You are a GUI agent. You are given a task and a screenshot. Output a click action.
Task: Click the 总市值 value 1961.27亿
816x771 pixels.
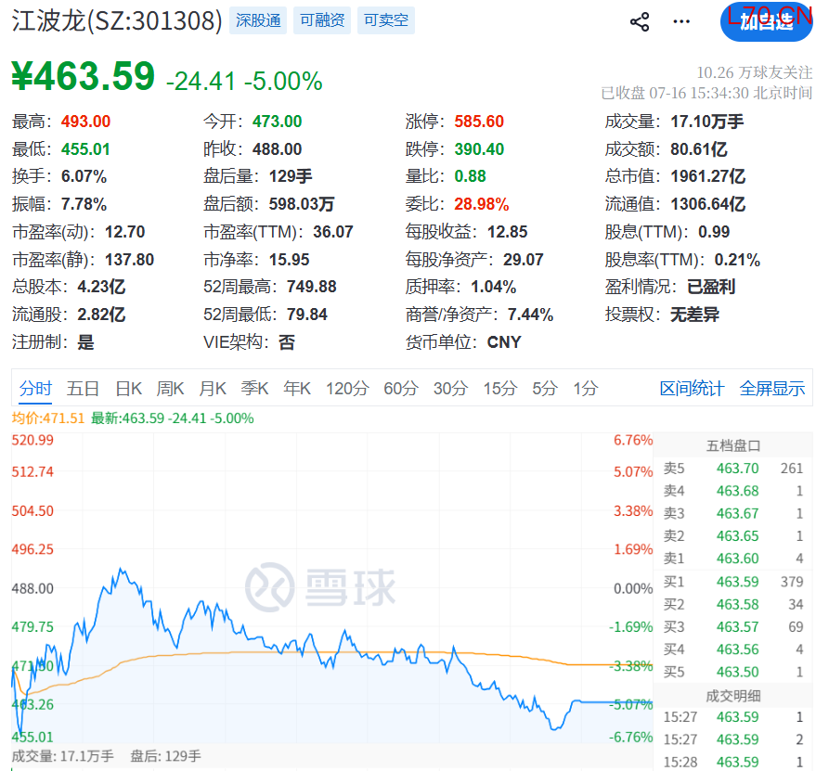pyautogui.click(x=707, y=177)
